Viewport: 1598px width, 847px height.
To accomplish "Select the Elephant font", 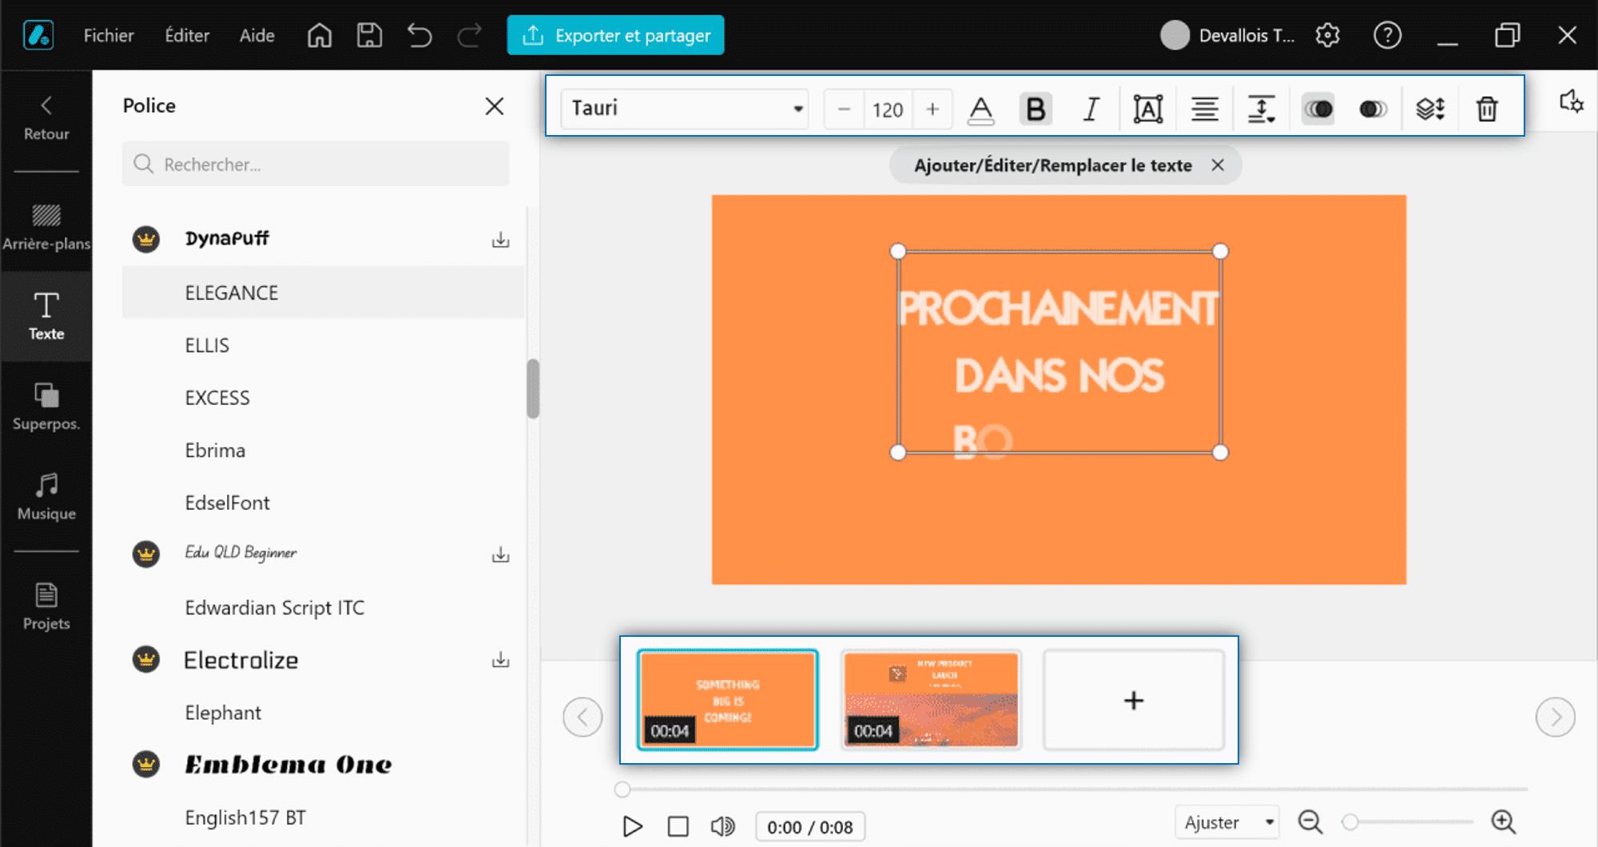I will [x=323, y=713].
